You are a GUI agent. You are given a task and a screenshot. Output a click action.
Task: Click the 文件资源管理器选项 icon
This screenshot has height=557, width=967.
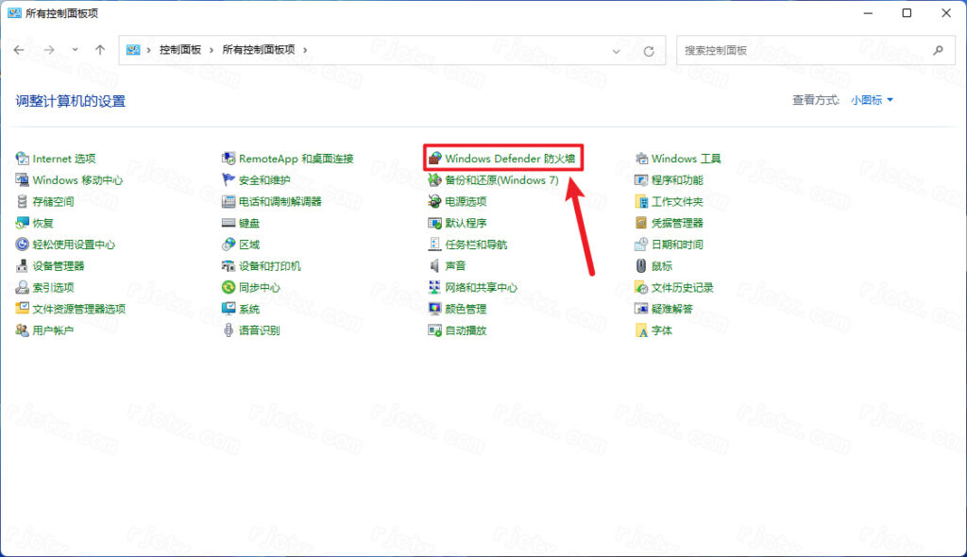click(x=23, y=309)
